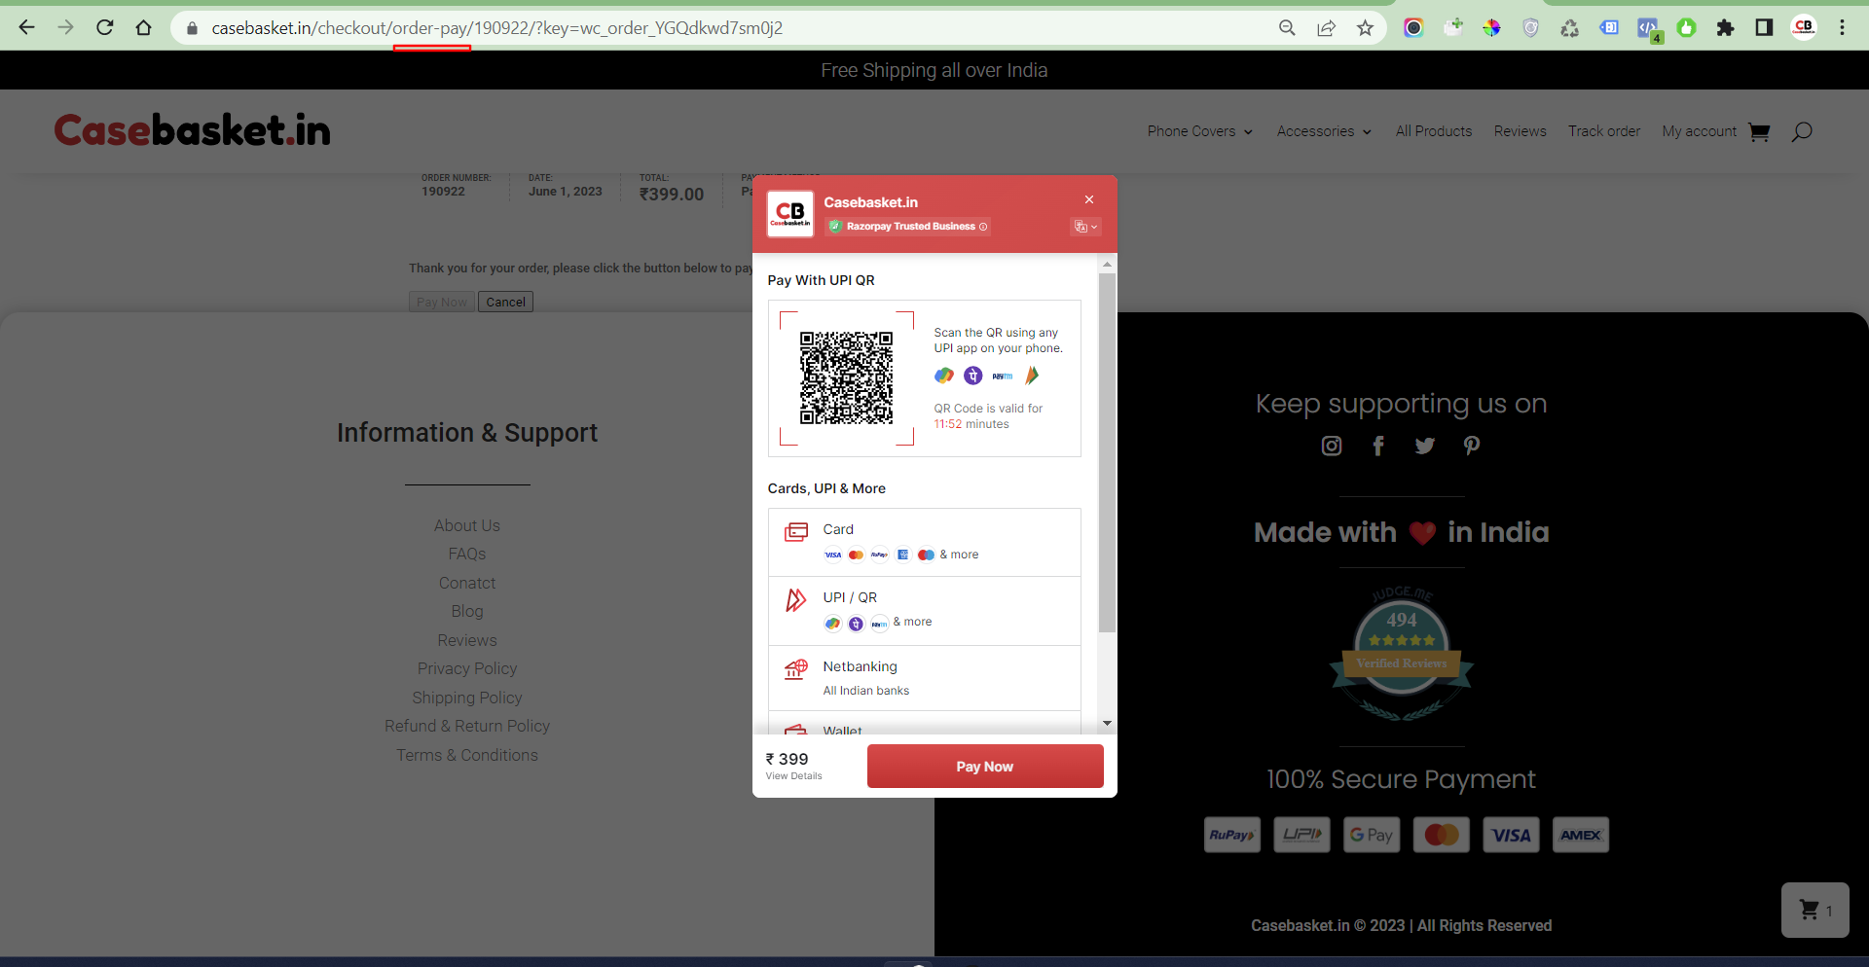Click AMEX payment badge
Viewport: 1869px width, 967px height.
tap(1581, 835)
